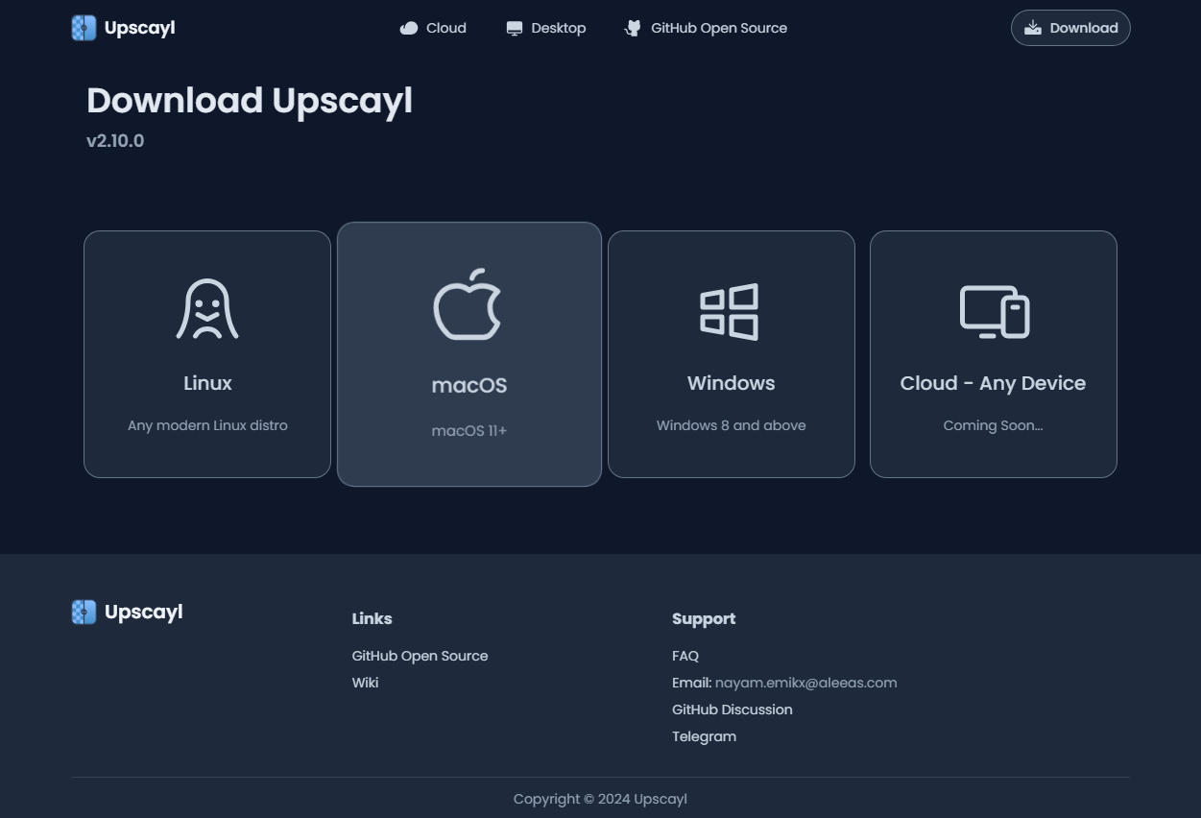Select the Cloud - Any Device card title
The image size is (1201, 818).
[x=993, y=383]
